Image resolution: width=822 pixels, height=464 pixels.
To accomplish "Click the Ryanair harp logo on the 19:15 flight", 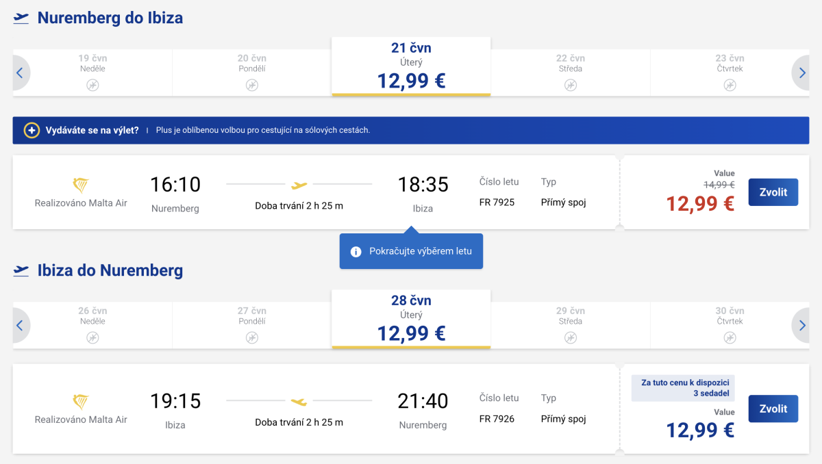I will tap(81, 401).
